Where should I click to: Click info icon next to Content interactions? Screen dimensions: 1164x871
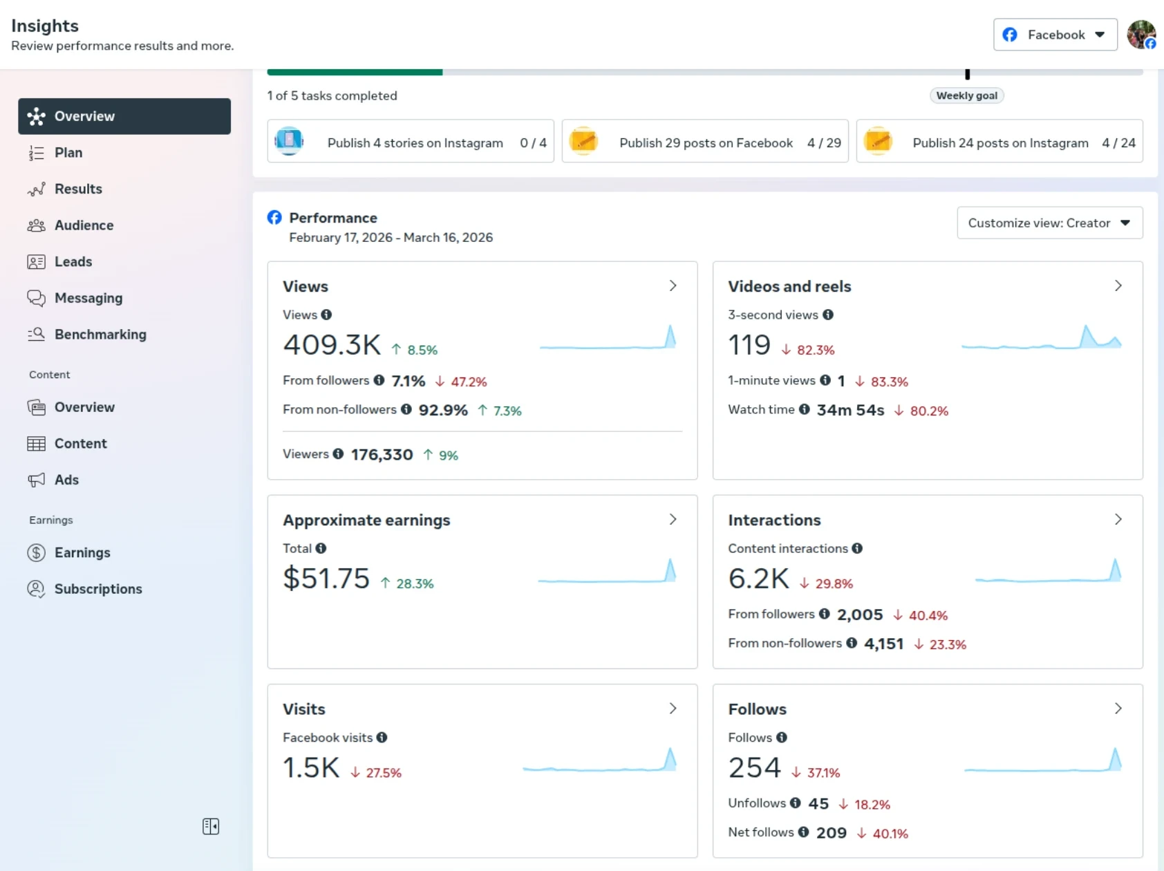[857, 548]
